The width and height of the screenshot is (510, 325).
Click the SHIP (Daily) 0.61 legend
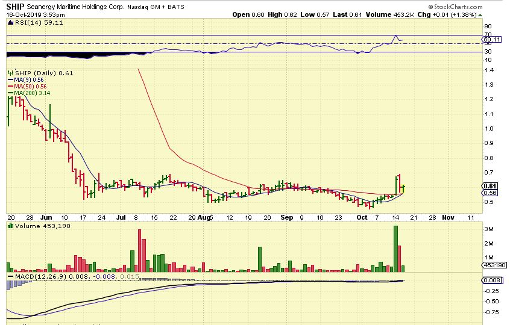44,73
